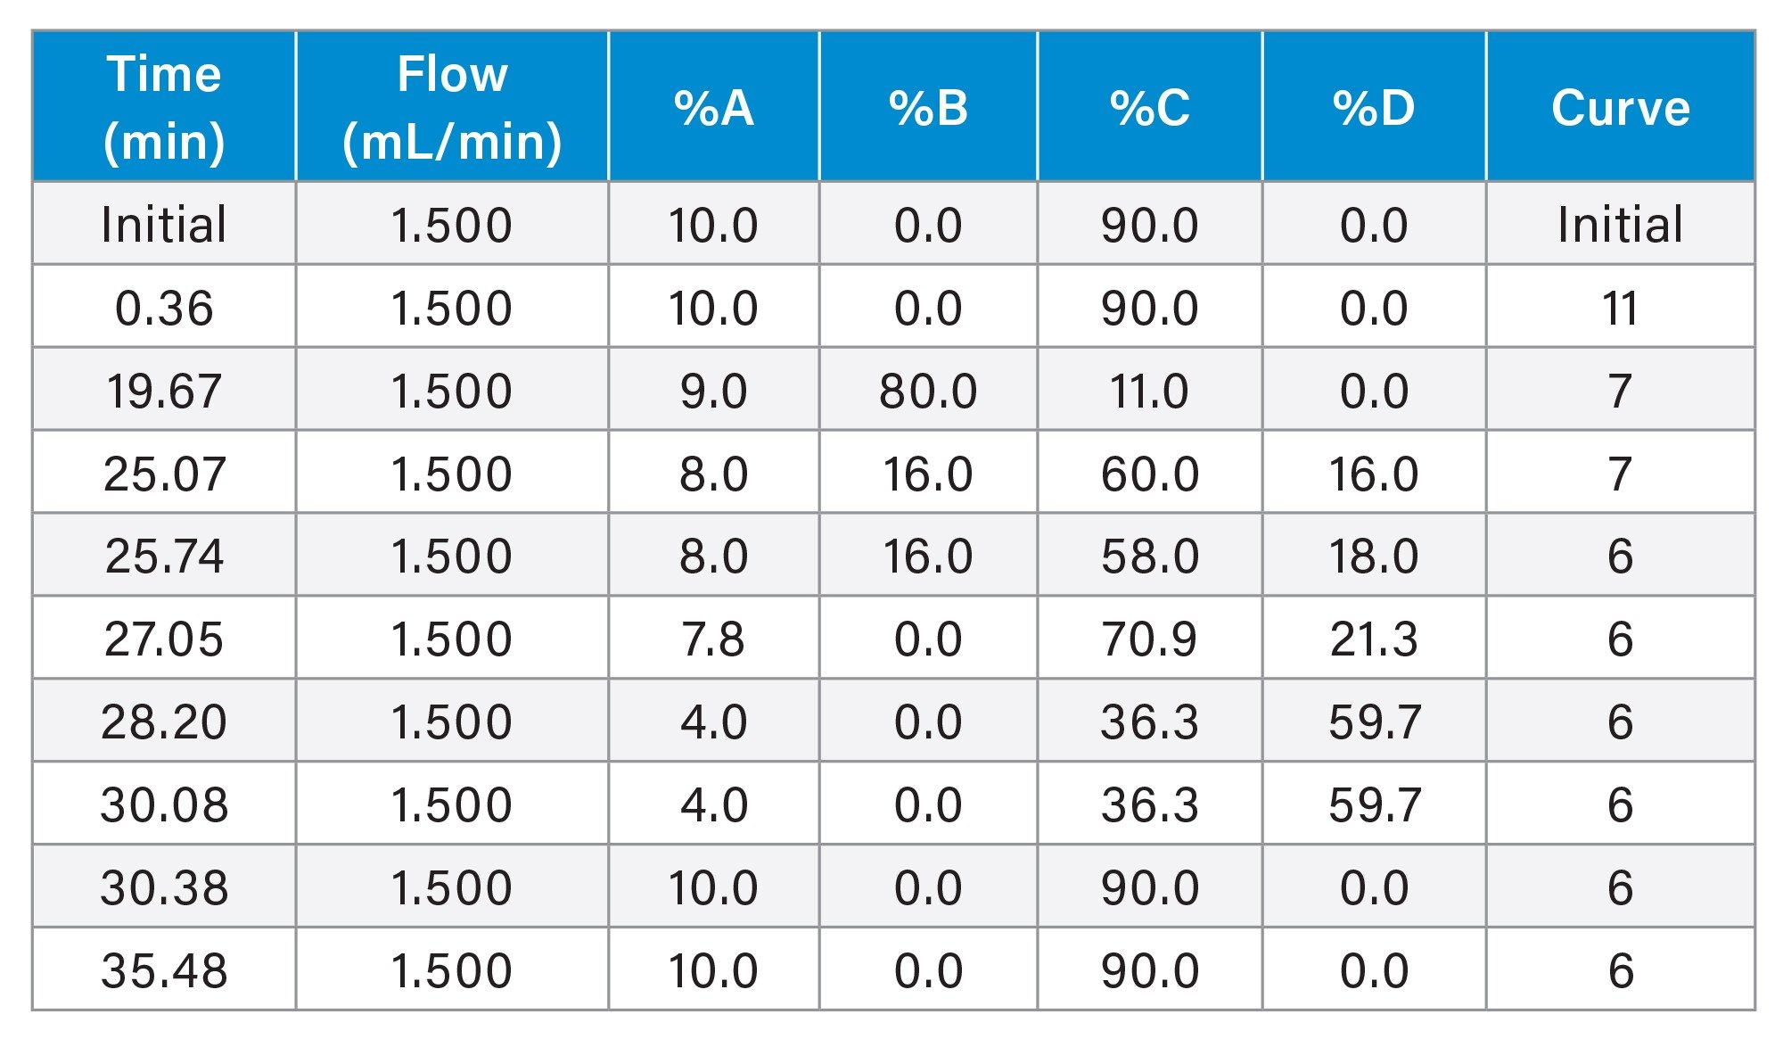Select the 25.74 time cell
Viewport: 1783px width, 1039px height.
164,557
